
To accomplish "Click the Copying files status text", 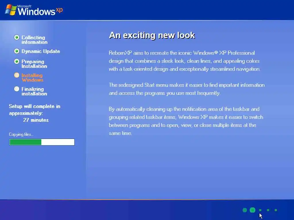I will coord(21,134).
